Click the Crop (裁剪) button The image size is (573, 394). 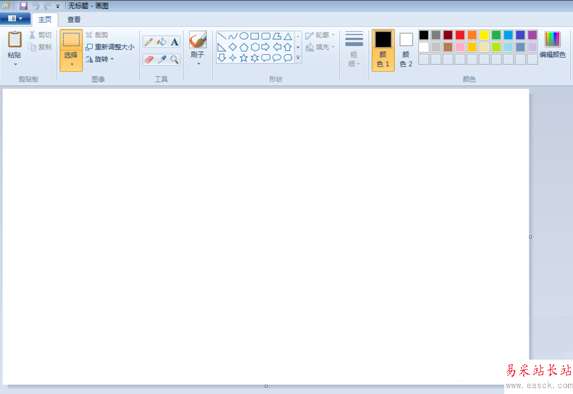pyautogui.click(x=97, y=35)
